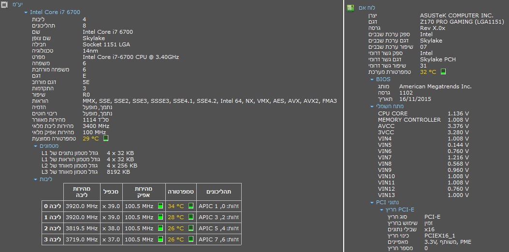Click the AVCC 3.376 V row
The height and width of the screenshot is (252, 509).
[423, 126]
